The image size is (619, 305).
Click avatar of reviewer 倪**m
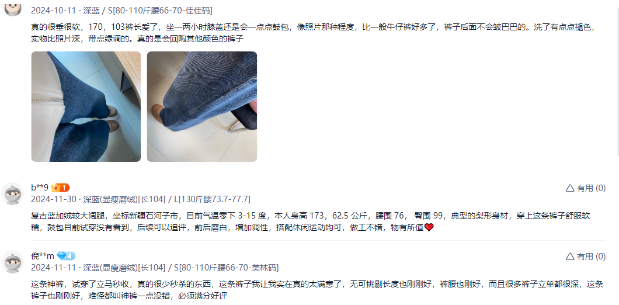tap(13, 262)
